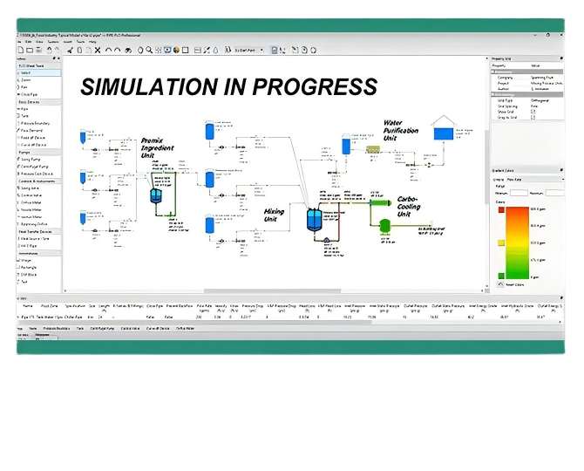
Task: Select the Tank tool in the toolbox
Action: [25, 118]
